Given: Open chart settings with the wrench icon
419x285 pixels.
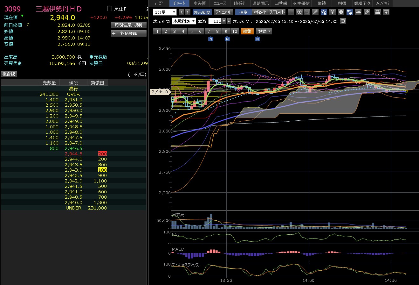Looking at the screenshot, I should pos(367,12).
